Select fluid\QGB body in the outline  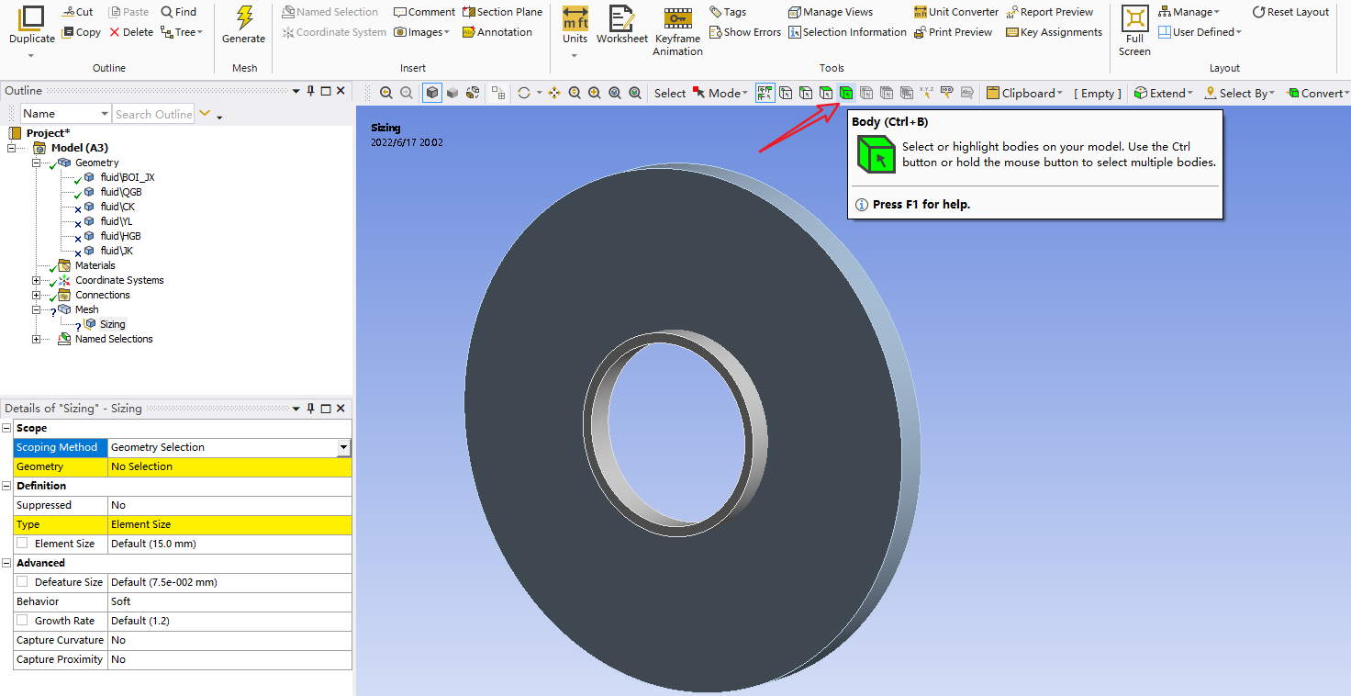coord(120,192)
